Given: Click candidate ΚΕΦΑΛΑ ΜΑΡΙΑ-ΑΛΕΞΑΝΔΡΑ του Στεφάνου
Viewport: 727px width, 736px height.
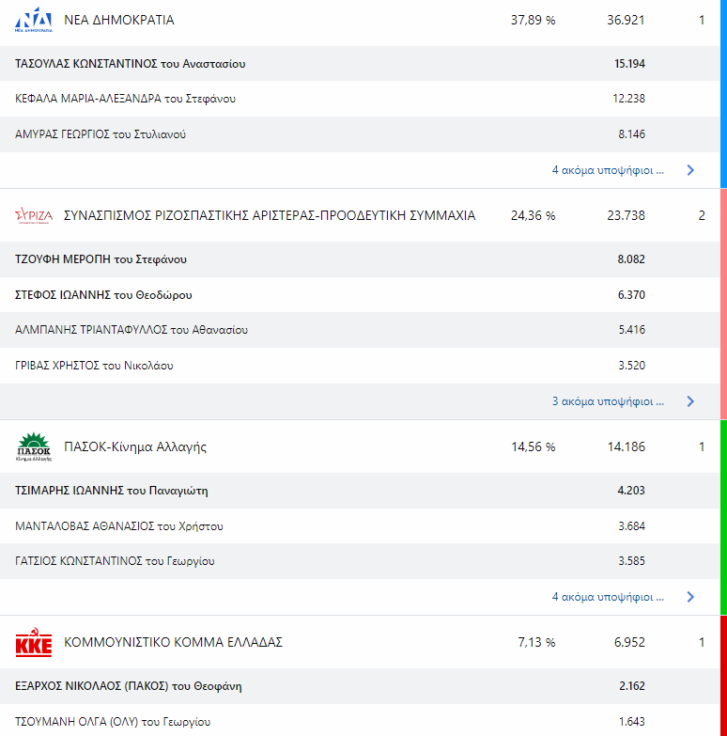Looking at the screenshot, I should click(x=125, y=99).
